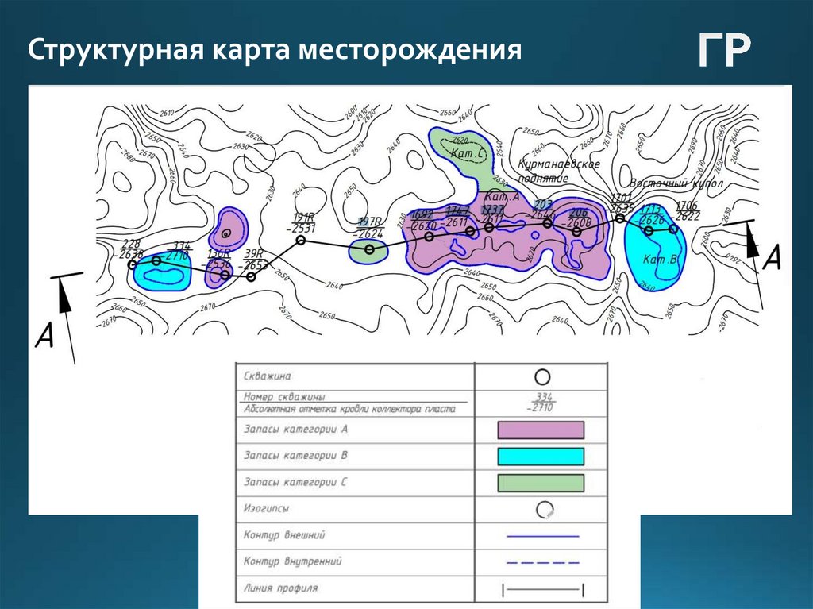Viewport: 813px width, 609px height.
Task: Click the large letter 'A' at right profile end
Action: [x=772, y=258]
